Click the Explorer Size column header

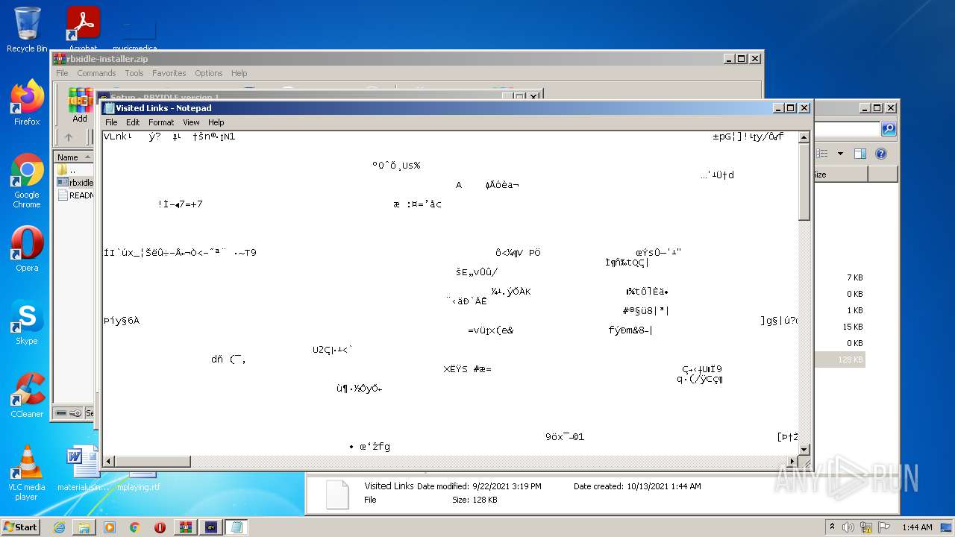pos(841,175)
